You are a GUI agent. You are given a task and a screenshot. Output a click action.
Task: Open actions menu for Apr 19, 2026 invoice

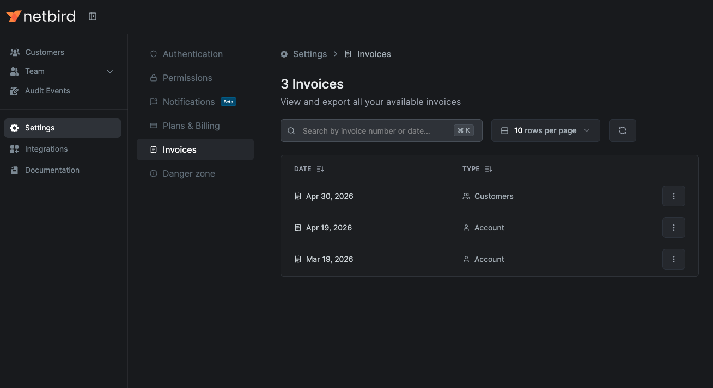coord(674,228)
